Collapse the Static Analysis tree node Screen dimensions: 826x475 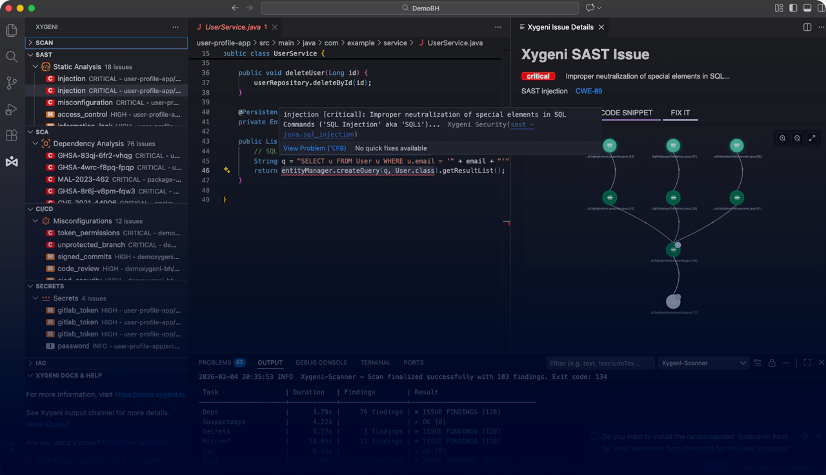click(x=35, y=66)
